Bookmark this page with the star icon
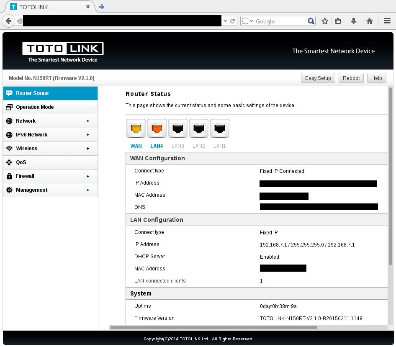Viewport: 396px width, 347px height. 325,21
